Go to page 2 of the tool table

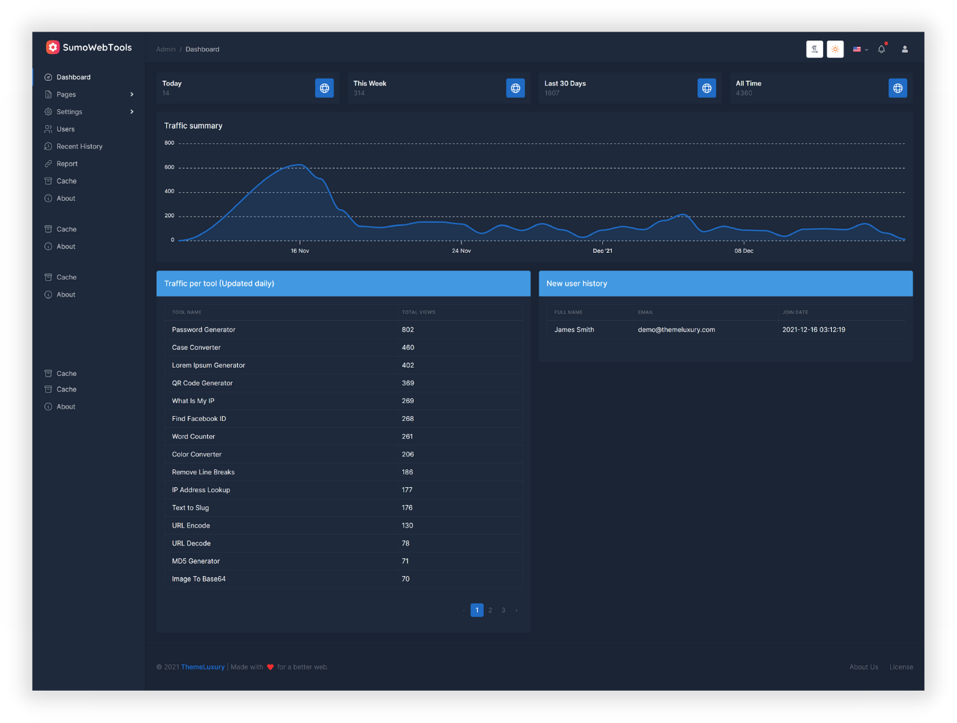[x=490, y=610]
